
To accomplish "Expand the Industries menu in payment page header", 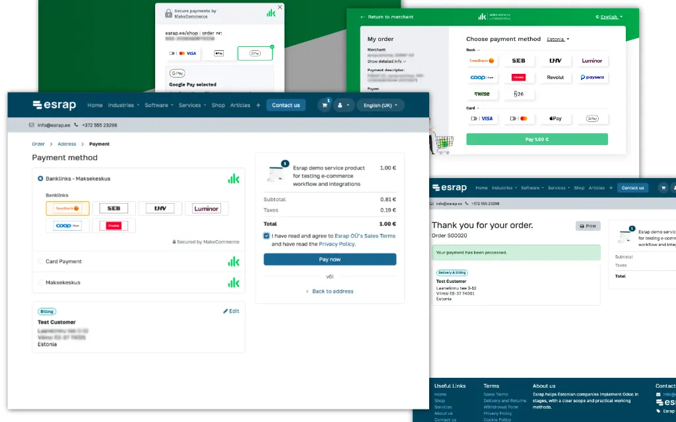I will (x=123, y=105).
